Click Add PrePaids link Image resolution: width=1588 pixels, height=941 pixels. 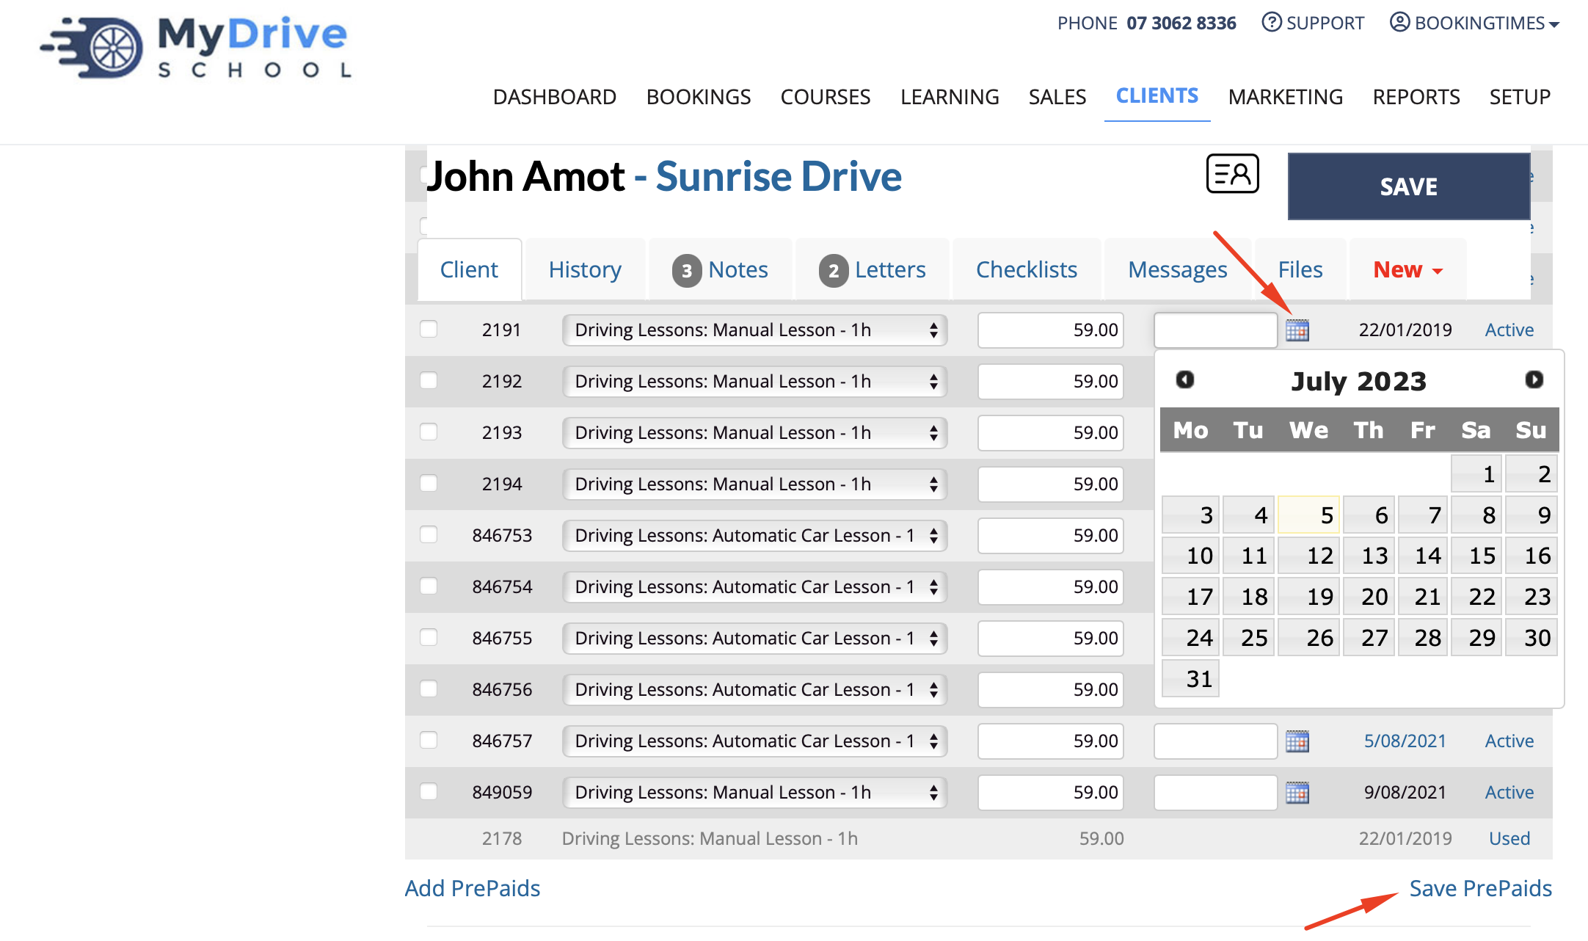[473, 889]
